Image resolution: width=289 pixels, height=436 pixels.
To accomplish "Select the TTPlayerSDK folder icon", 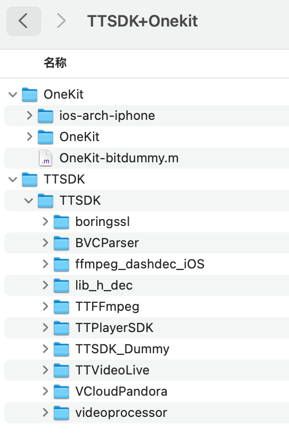I will [61, 328].
